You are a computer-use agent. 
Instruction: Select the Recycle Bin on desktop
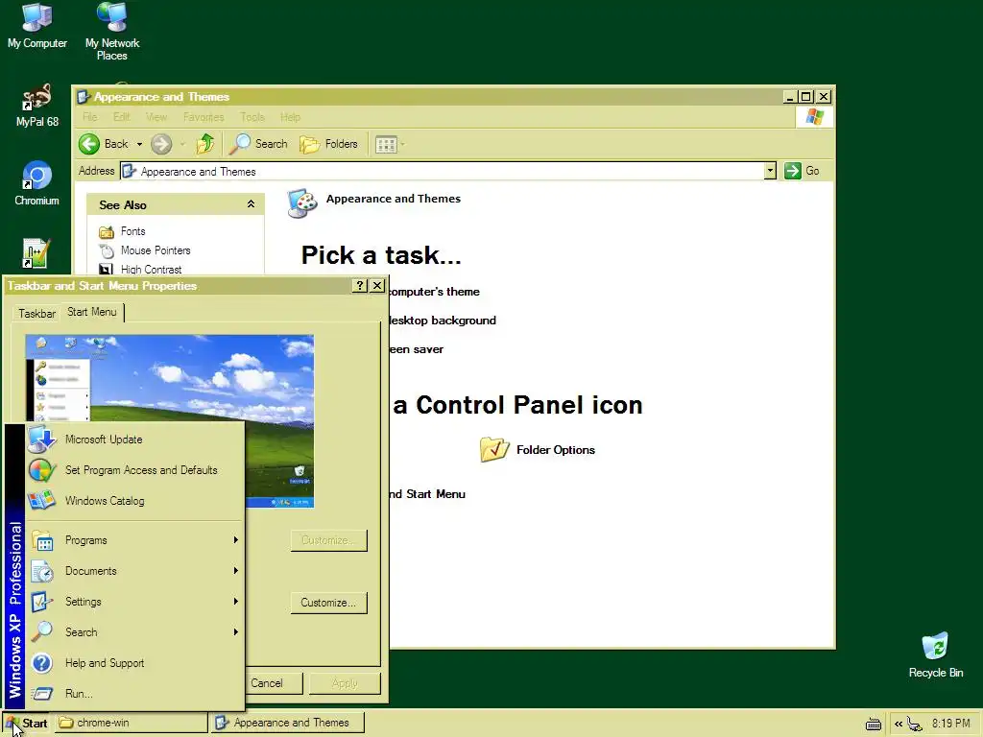coord(935,655)
